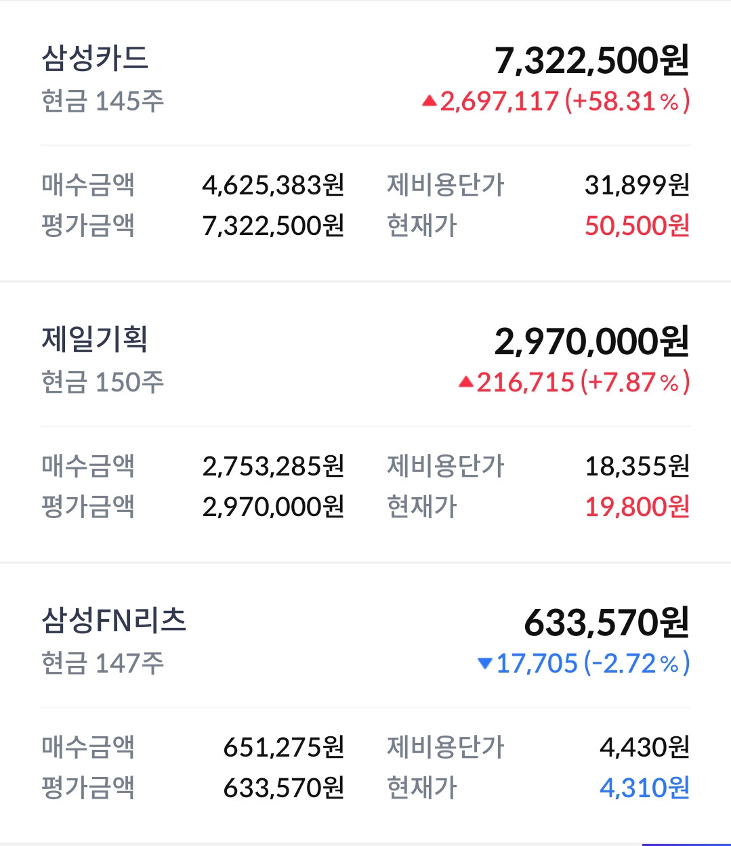731x846 pixels.
Task: Click the red up-triangle beside 2,697,117
Action: tap(429, 102)
